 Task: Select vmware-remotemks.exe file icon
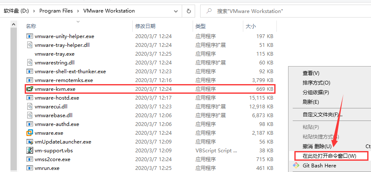click(x=29, y=80)
